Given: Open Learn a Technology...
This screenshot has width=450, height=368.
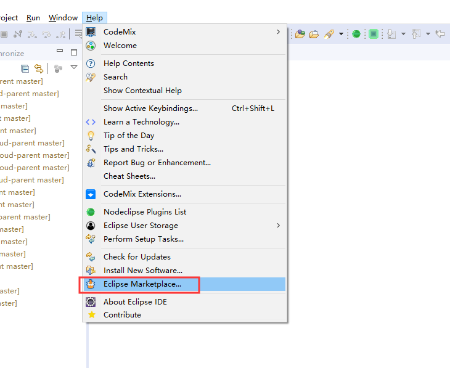Looking at the screenshot, I should 185,121.
